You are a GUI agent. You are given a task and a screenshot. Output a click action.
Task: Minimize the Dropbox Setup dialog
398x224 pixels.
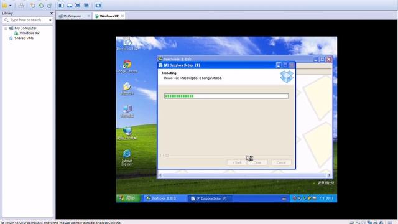click(x=279, y=65)
